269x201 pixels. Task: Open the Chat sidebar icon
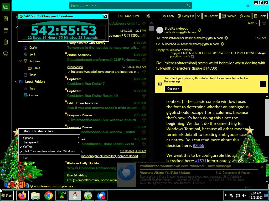[x=6, y=54]
